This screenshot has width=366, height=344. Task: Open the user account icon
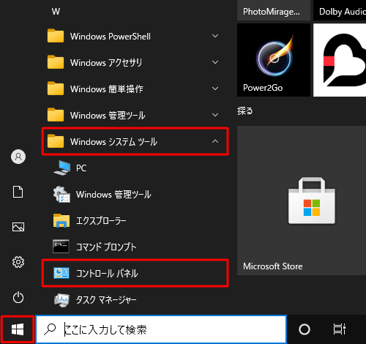coord(18,157)
